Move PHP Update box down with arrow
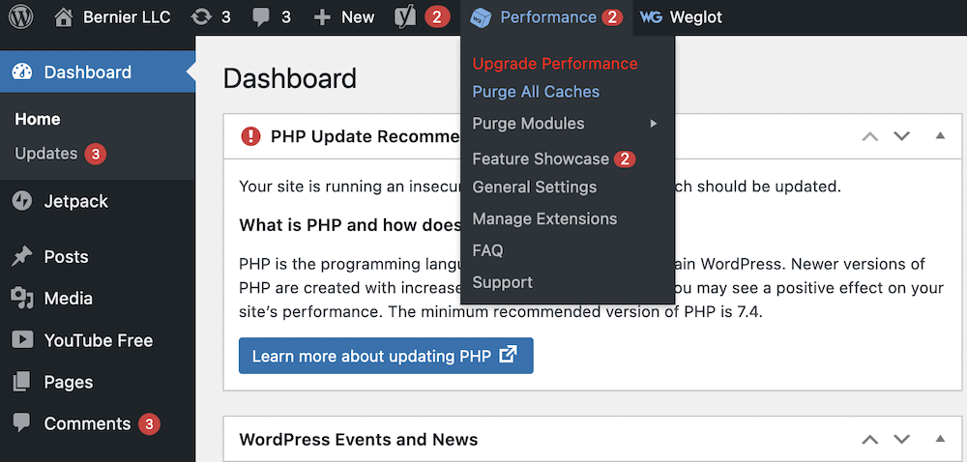Image resolution: width=967 pixels, height=462 pixels. [x=901, y=136]
